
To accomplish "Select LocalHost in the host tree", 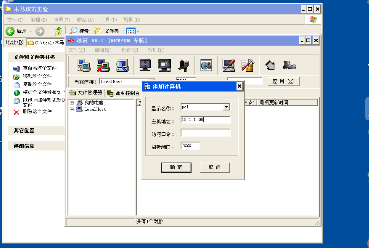I will point(95,109).
